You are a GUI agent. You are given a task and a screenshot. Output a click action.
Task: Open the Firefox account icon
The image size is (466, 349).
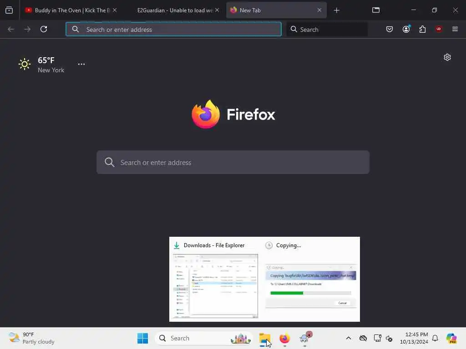click(406, 29)
